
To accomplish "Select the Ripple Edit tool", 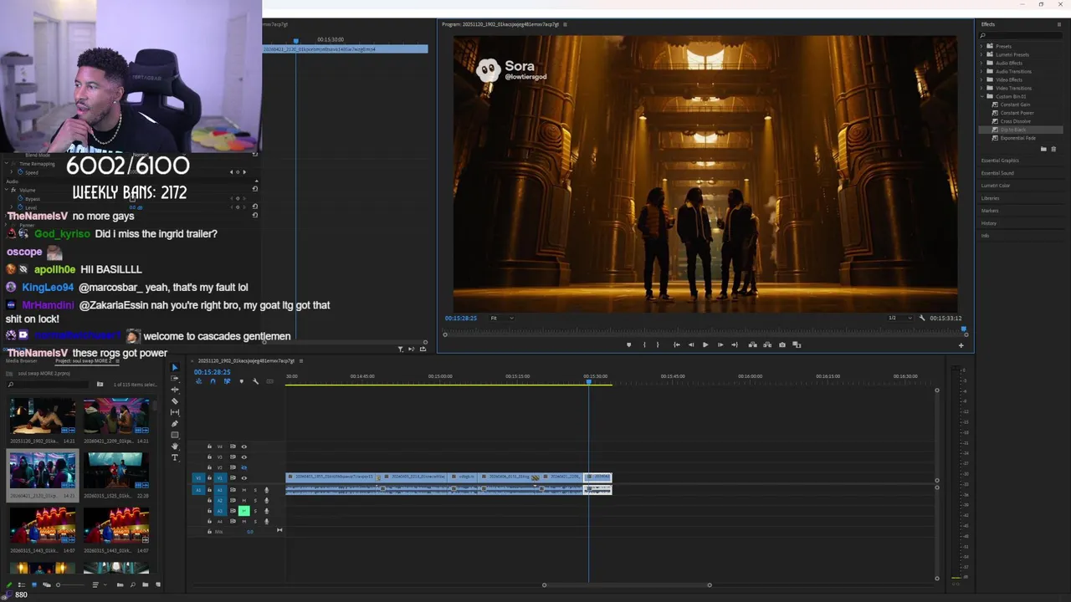I will tap(175, 390).
